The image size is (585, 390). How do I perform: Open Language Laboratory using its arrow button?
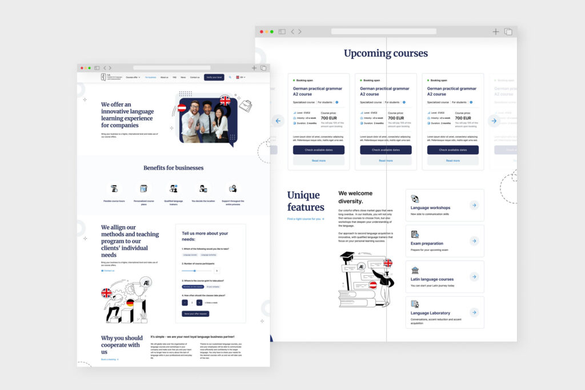click(x=474, y=312)
